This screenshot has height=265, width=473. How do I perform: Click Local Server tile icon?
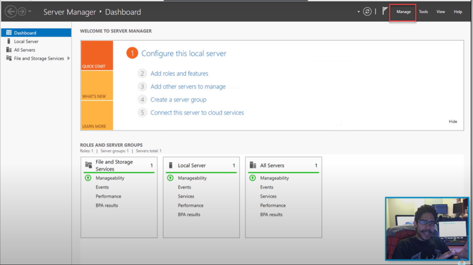pyautogui.click(x=170, y=165)
